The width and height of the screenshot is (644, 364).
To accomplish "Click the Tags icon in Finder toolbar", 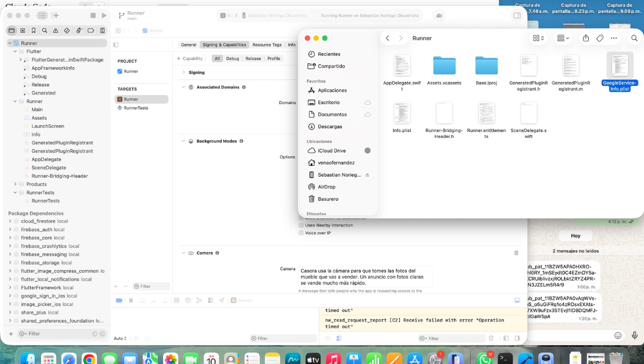I will coord(600,38).
